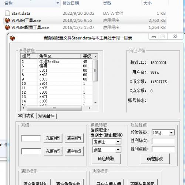
Task: Select the VIPGM配置工具.exe application icon
Action: (x=7, y=27)
